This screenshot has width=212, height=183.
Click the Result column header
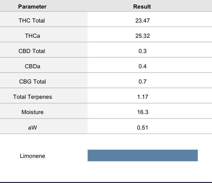tap(142, 7)
